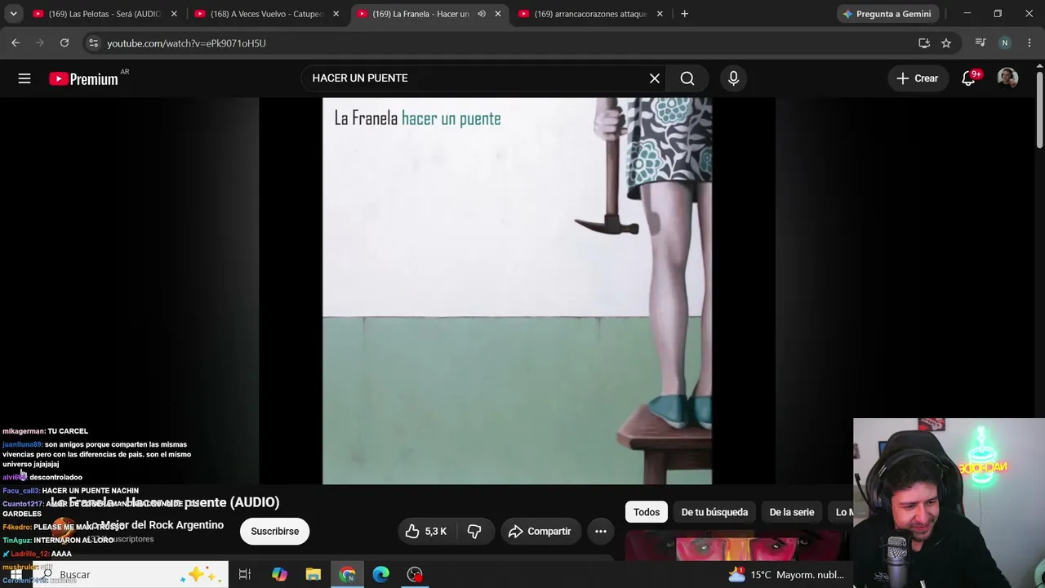Click the page vertical scrollbar
Image resolution: width=1045 pixels, height=588 pixels.
coord(1039,110)
